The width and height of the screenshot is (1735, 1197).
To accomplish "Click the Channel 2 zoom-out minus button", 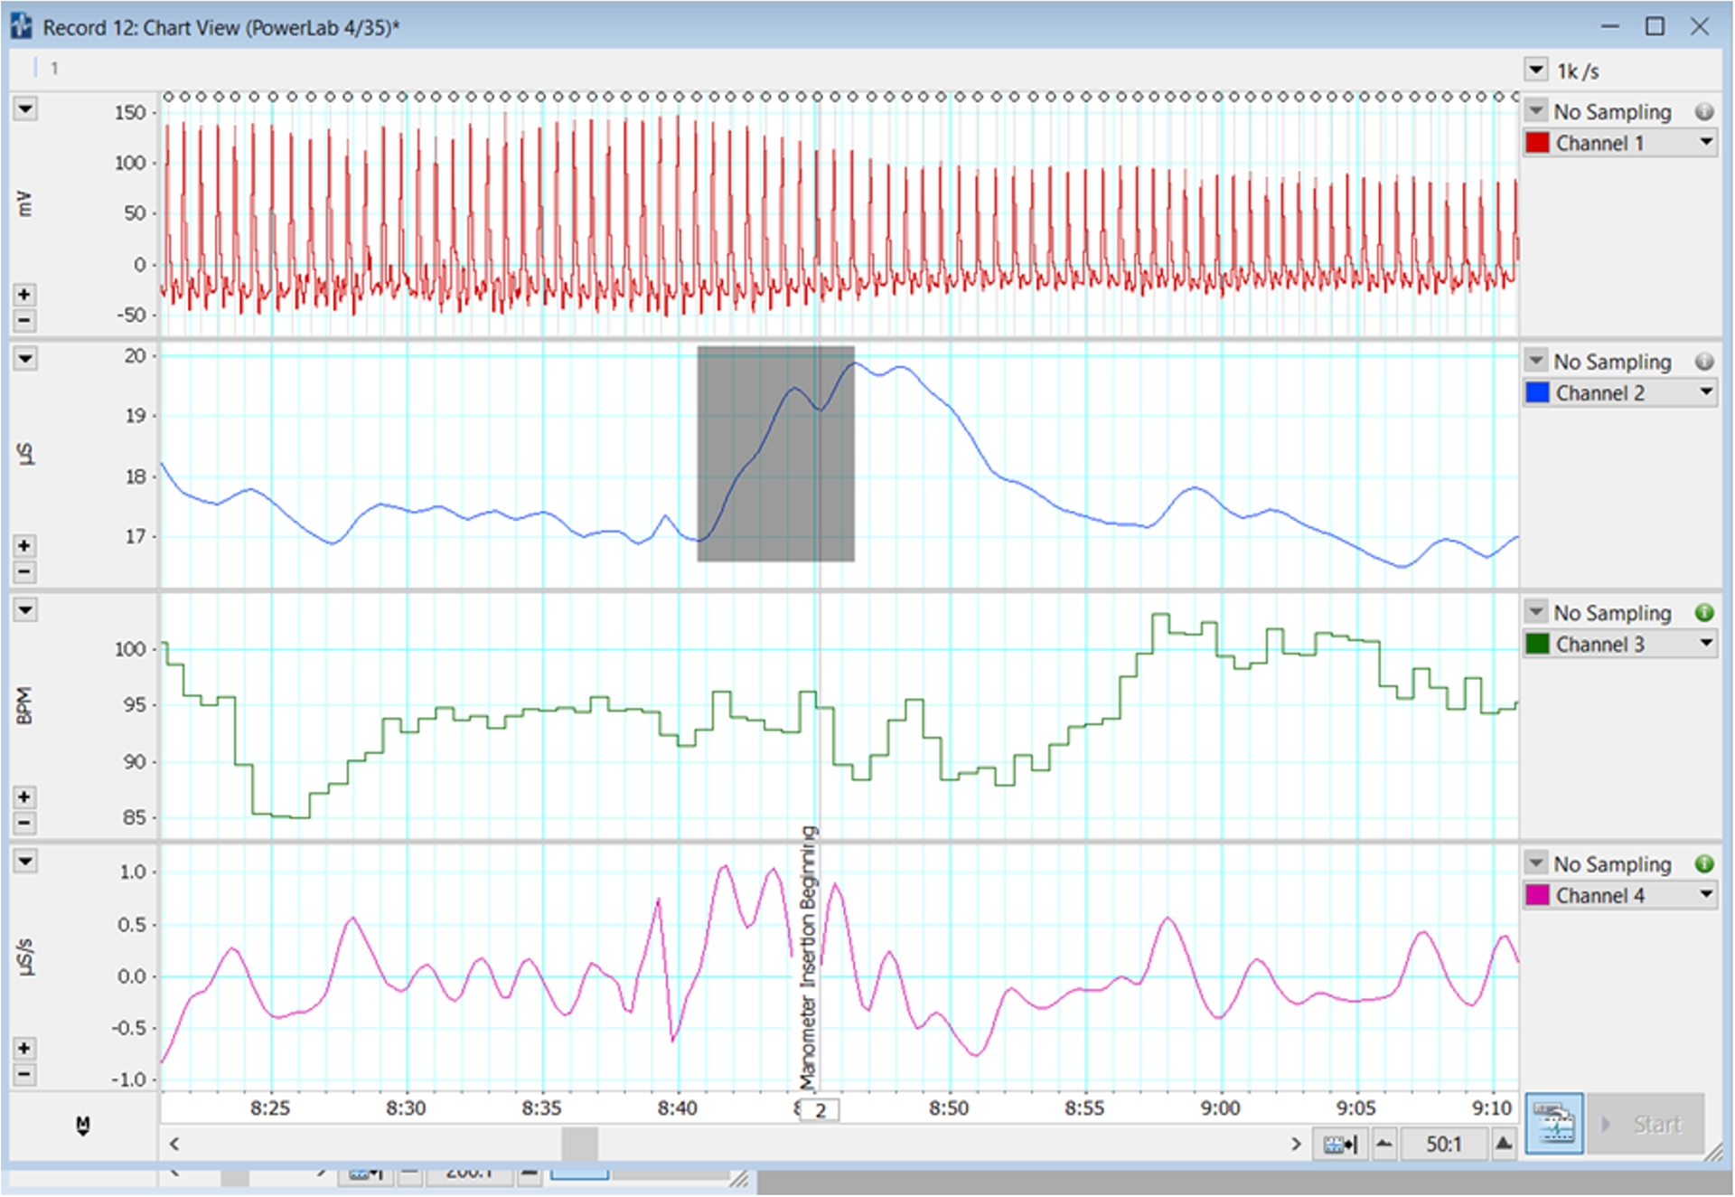I will (x=24, y=571).
